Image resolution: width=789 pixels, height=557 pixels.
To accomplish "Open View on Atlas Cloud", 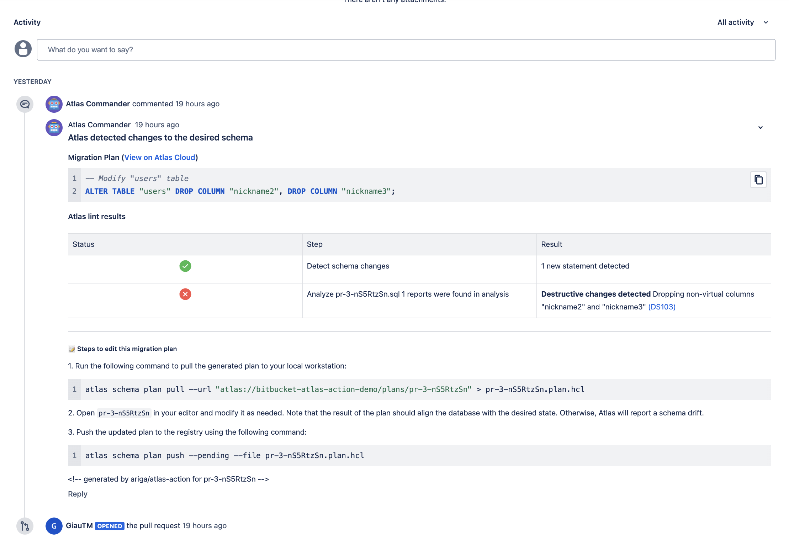I will (x=160, y=157).
